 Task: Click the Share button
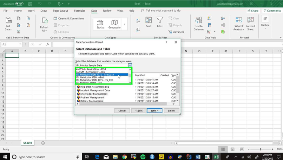tap(253, 11)
